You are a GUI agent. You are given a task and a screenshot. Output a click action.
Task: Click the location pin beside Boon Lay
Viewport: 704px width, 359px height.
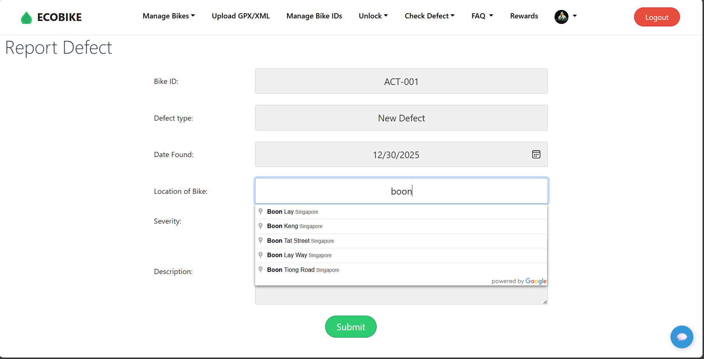(260, 211)
